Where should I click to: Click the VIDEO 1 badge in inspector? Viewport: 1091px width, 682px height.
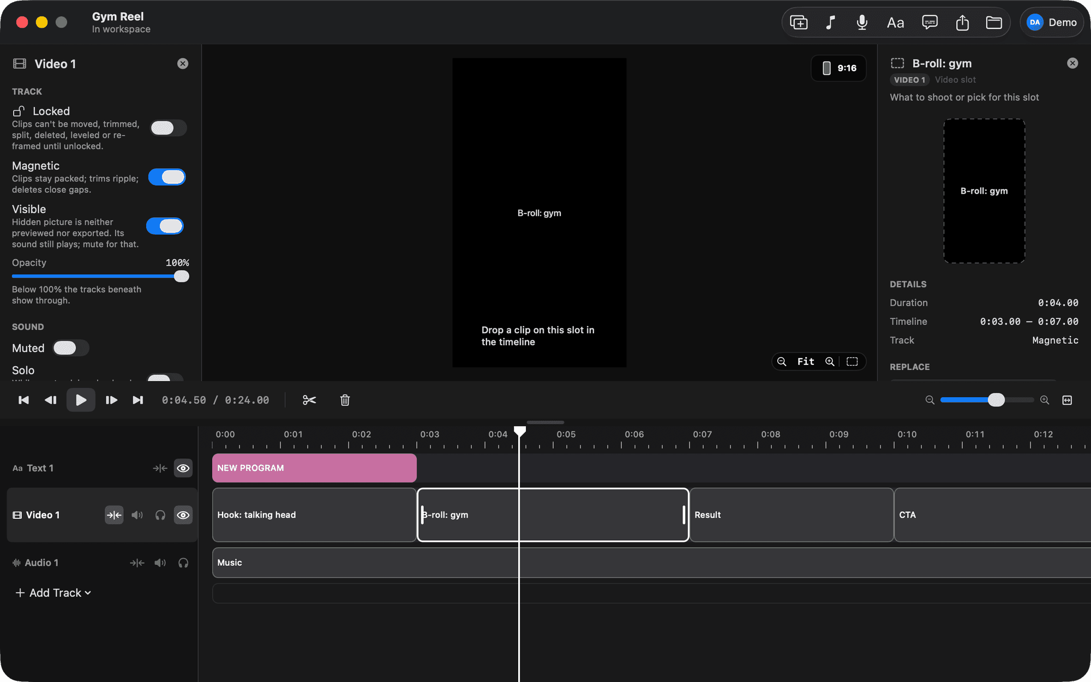[x=909, y=80]
